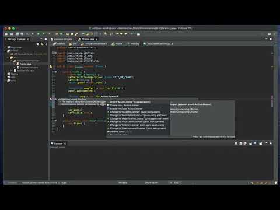Maximize the Package Explorer panel

coord(45,39)
